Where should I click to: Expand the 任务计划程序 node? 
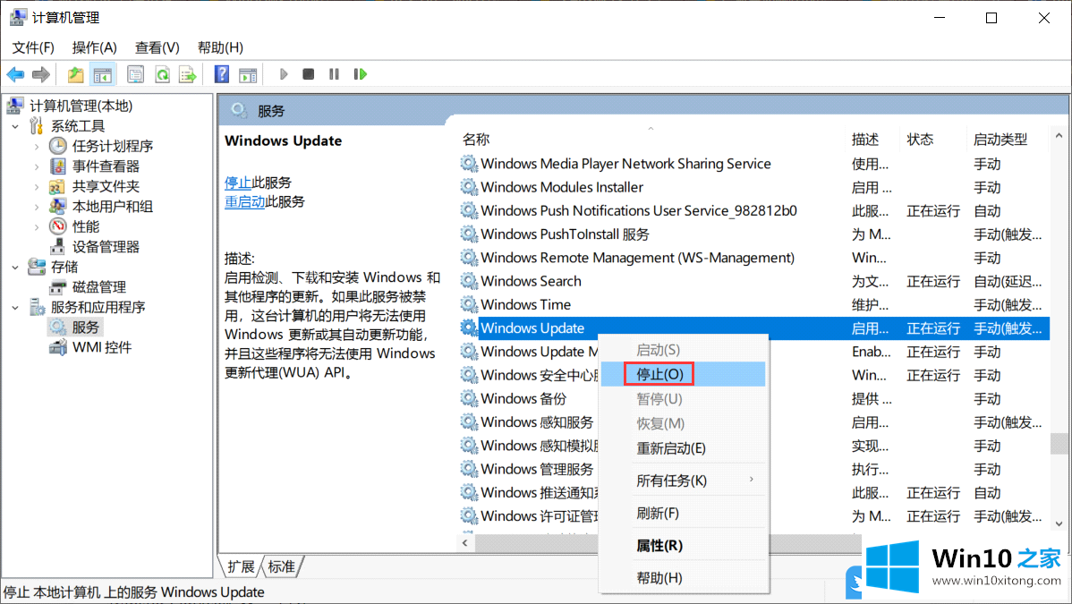pos(37,147)
